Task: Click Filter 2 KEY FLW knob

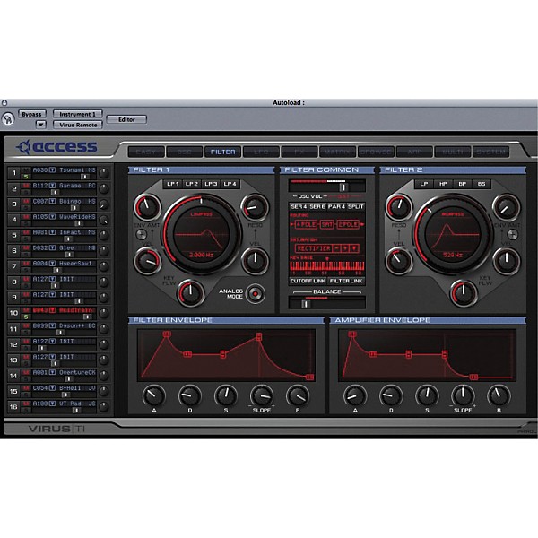Action: (x=464, y=292)
